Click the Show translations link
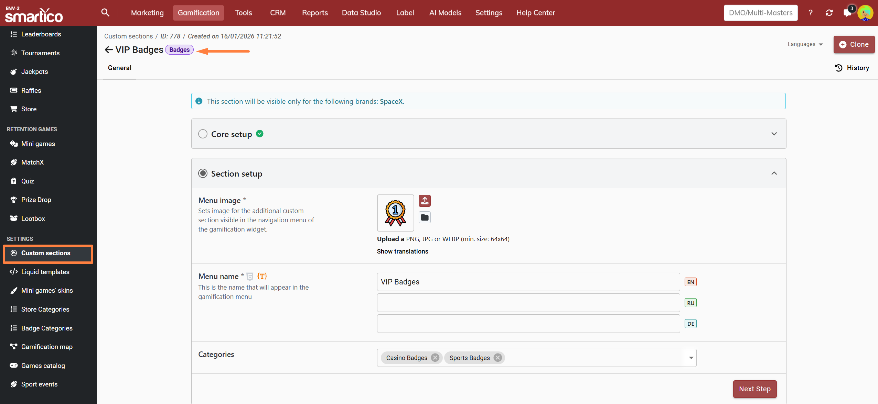The image size is (878, 404). pos(403,251)
